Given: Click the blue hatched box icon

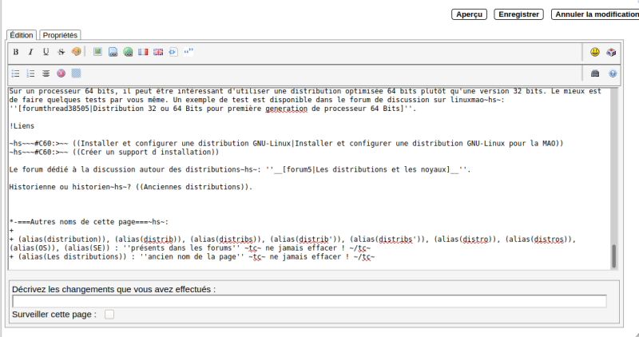Looking at the screenshot, I should (x=76, y=73).
